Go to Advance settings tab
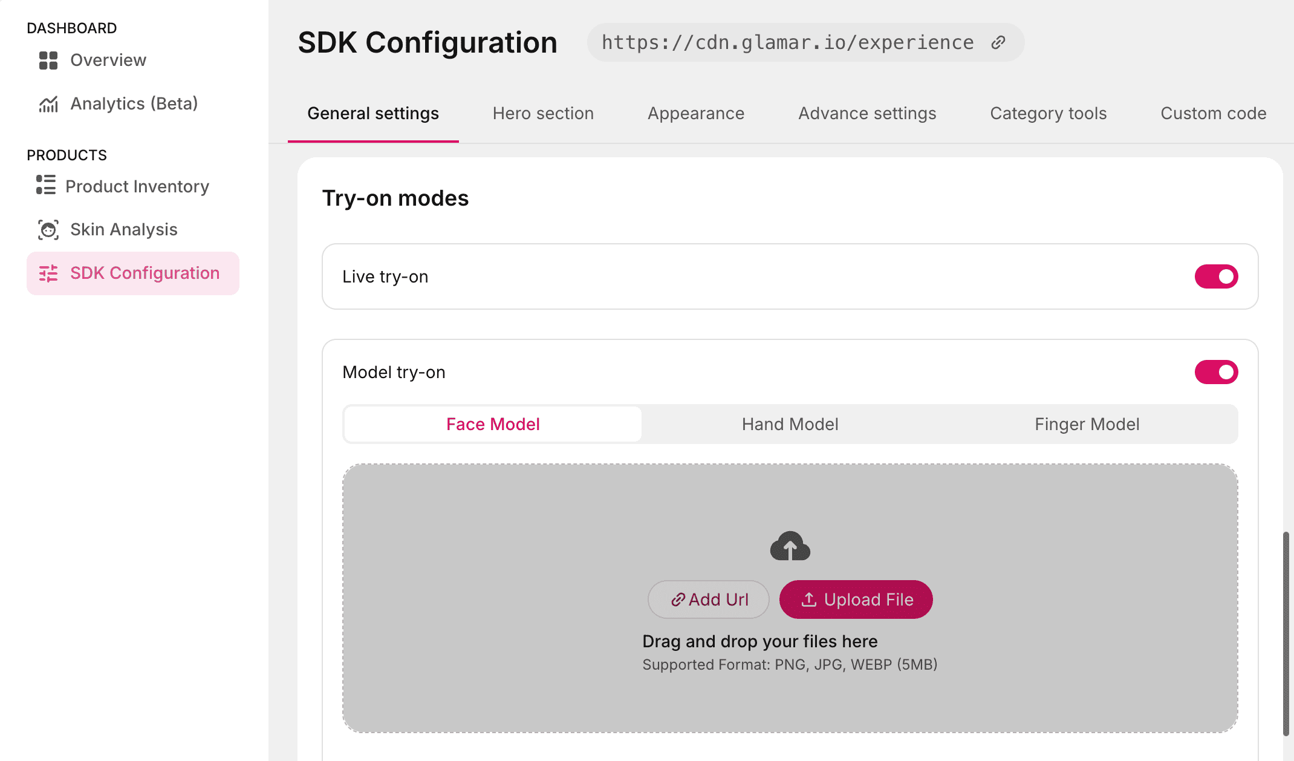 [867, 114]
